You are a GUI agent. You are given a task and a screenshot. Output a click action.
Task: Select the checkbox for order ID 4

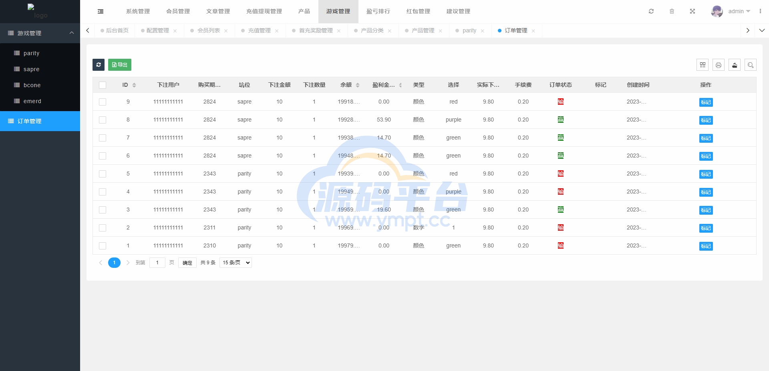pos(103,192)
